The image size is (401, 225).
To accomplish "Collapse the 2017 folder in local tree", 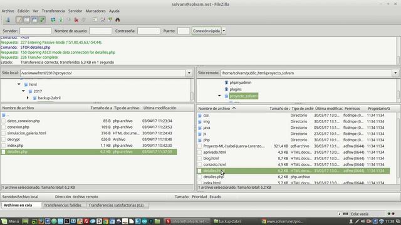I will click(x=23, y=91).
